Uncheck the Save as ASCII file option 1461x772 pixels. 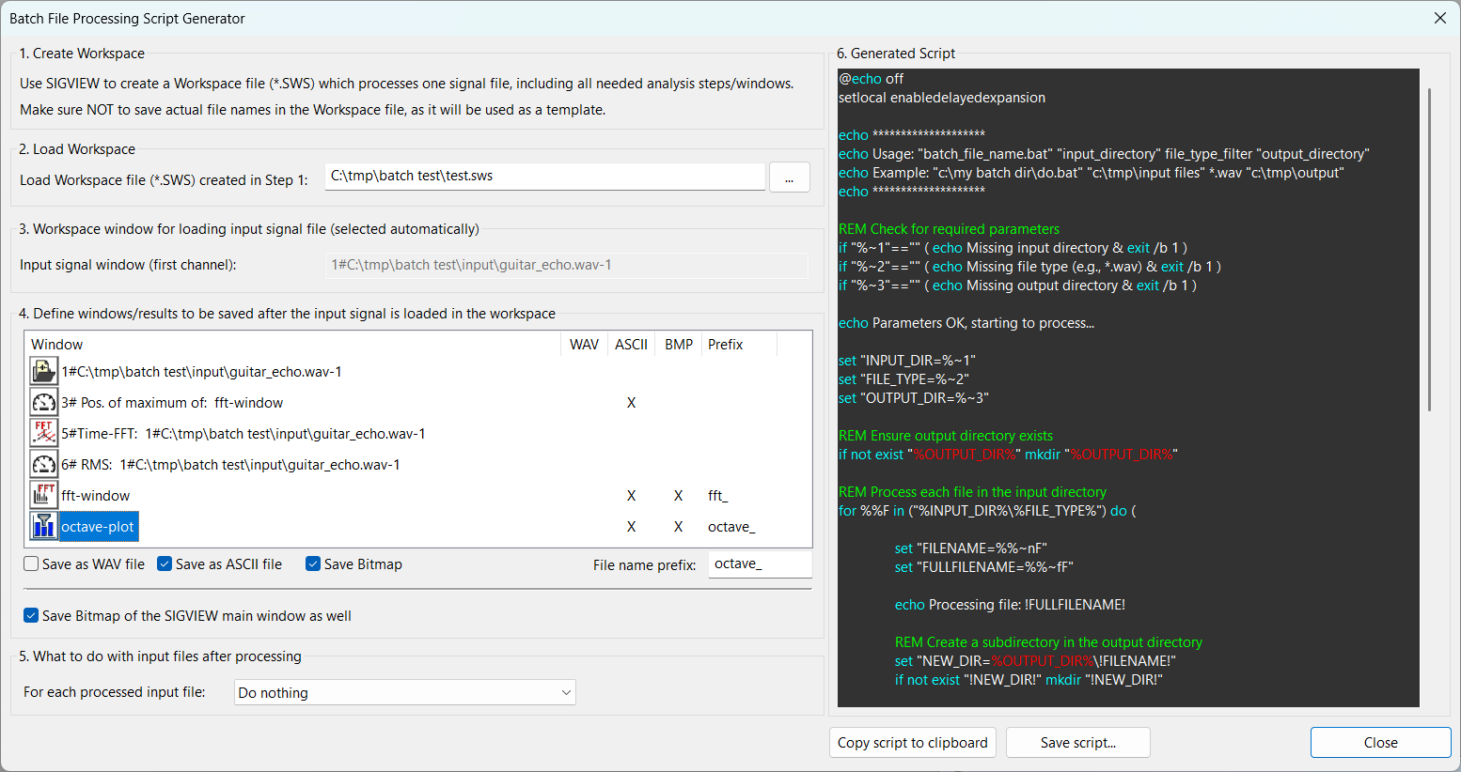165,564
